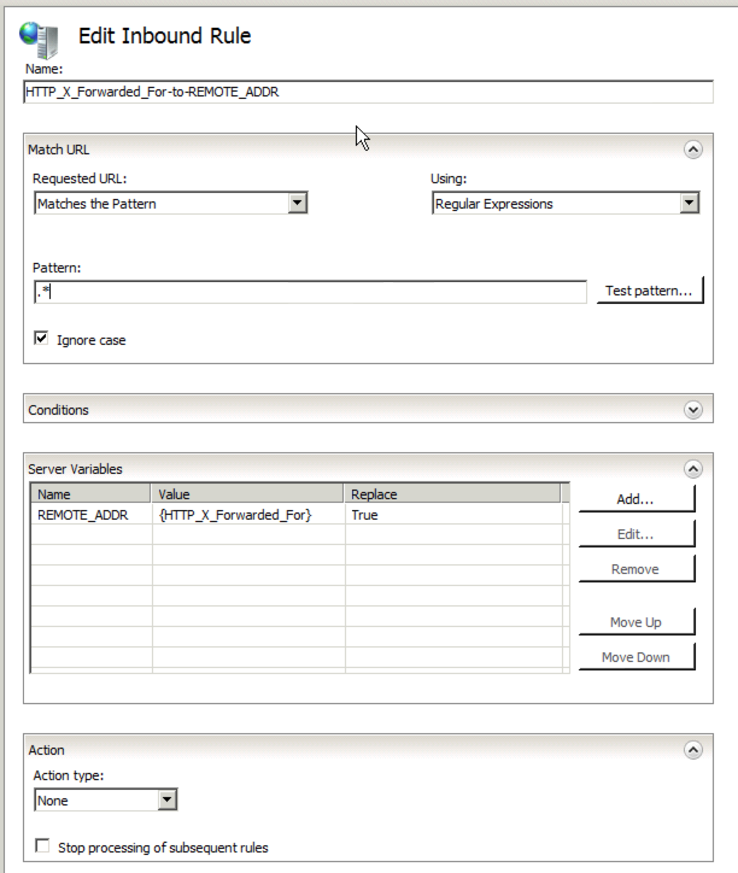Viewport: 738px width, 873px height.
Task: Collapse the Match URL section
Action: [693, 150]
